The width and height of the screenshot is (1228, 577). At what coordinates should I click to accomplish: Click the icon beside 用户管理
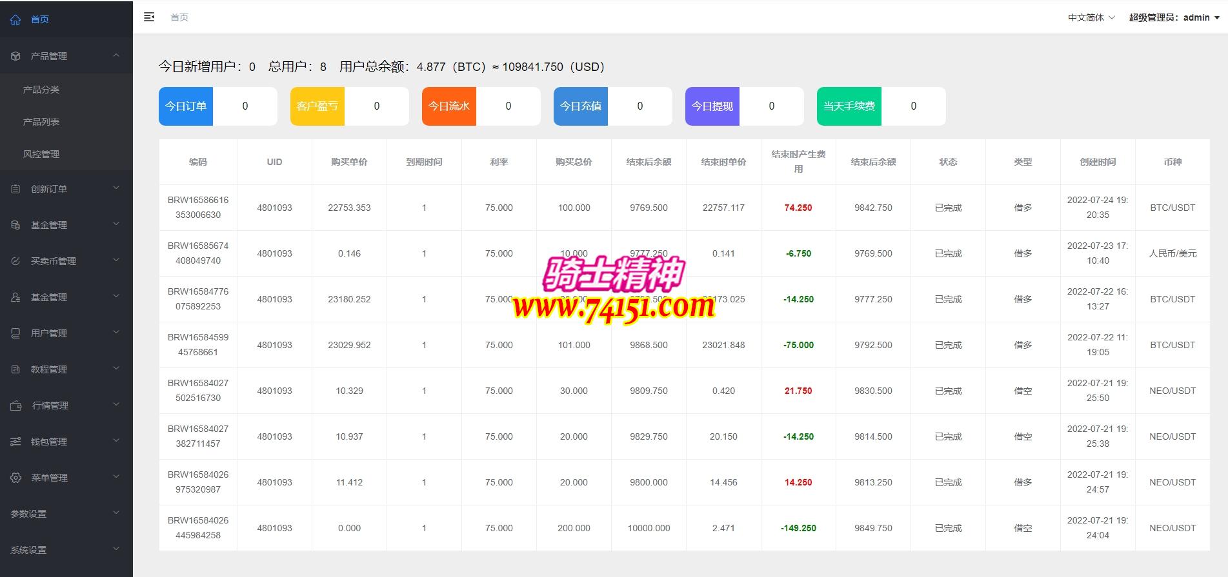(x=15, y=333)
